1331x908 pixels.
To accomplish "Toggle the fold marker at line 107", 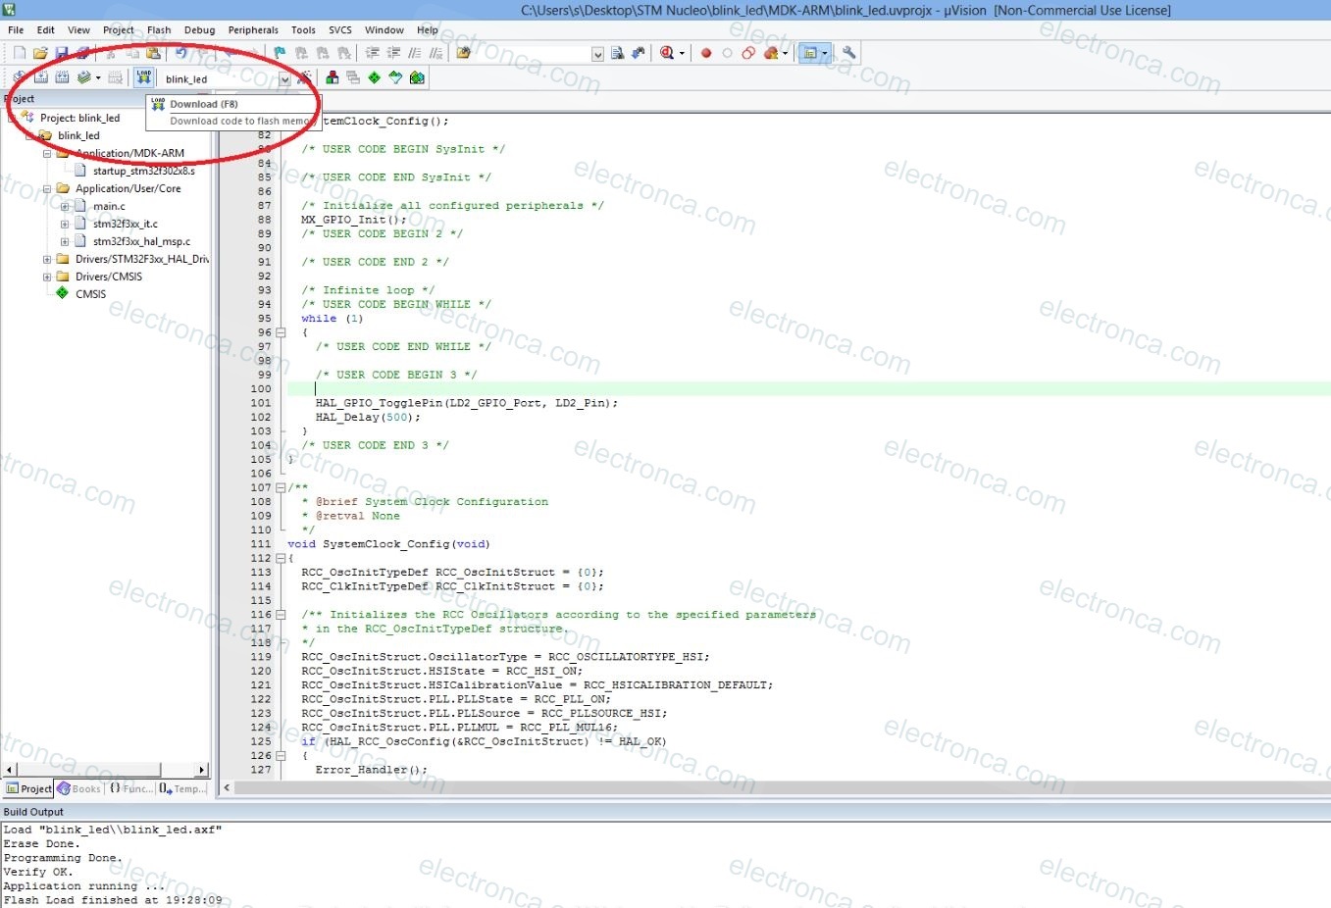I will [281, 487].
